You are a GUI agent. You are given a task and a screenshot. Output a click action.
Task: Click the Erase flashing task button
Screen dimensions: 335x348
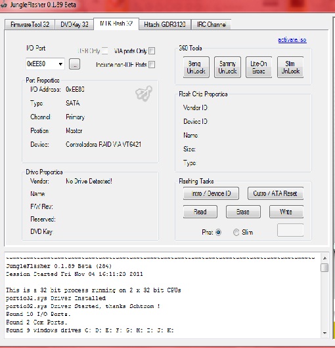coord(243,212)
